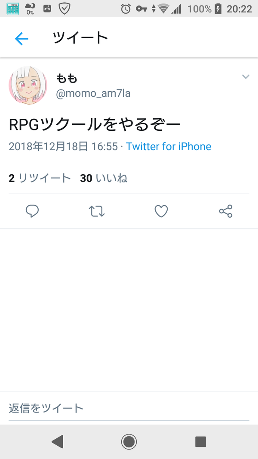Go back using the blue arrow
This screenshot has height=459, width=258.
pyautogui.click(x=21, y=38)
